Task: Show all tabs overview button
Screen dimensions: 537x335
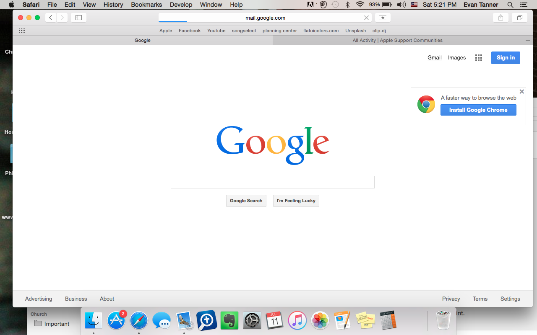Action: [x=519, y=18]
